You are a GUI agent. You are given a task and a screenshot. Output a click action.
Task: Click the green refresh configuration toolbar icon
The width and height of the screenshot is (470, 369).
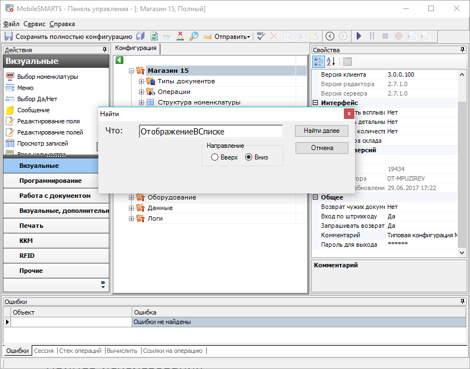pyautogui.click(x=154, y=37)
